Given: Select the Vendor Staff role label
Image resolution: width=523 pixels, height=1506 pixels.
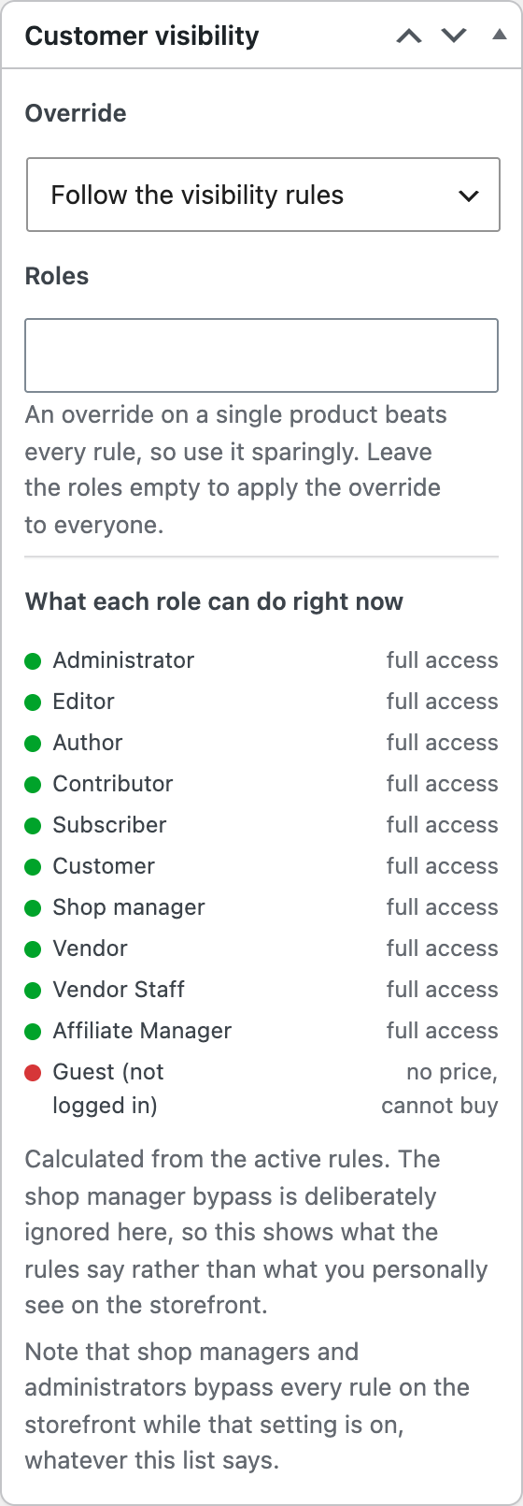Looking at the screenshot, I should 119,990.
